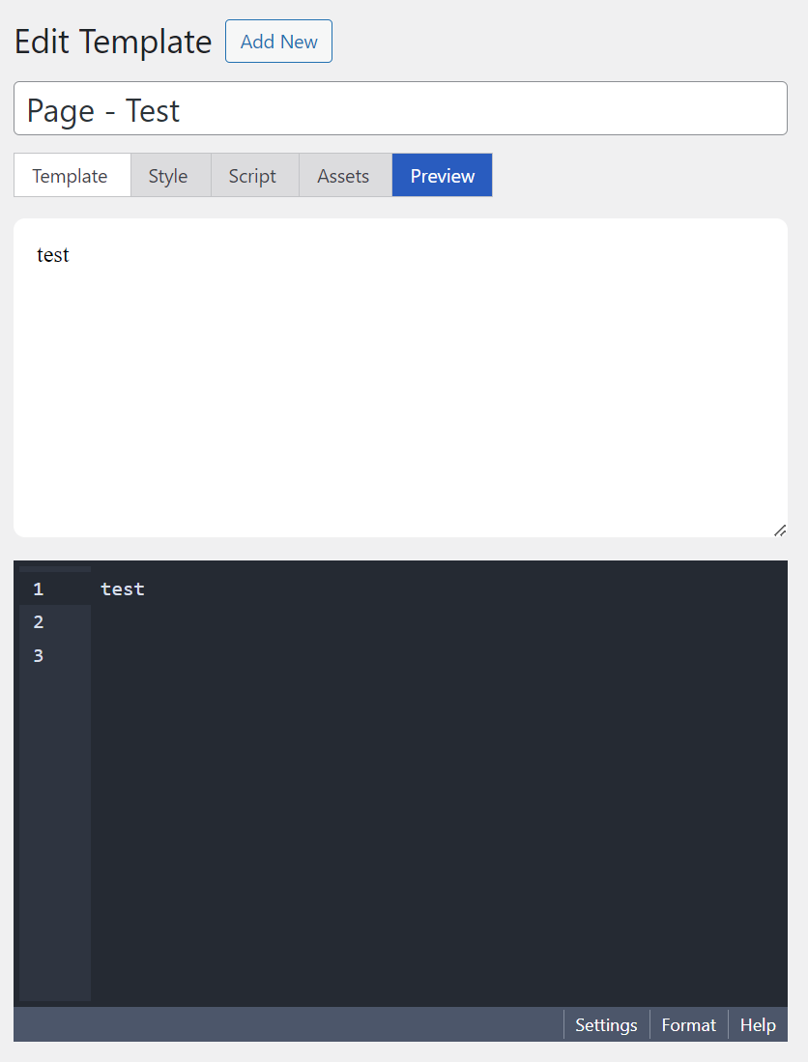
Task: Switch to the Template tab
Action: click(72, 176)
